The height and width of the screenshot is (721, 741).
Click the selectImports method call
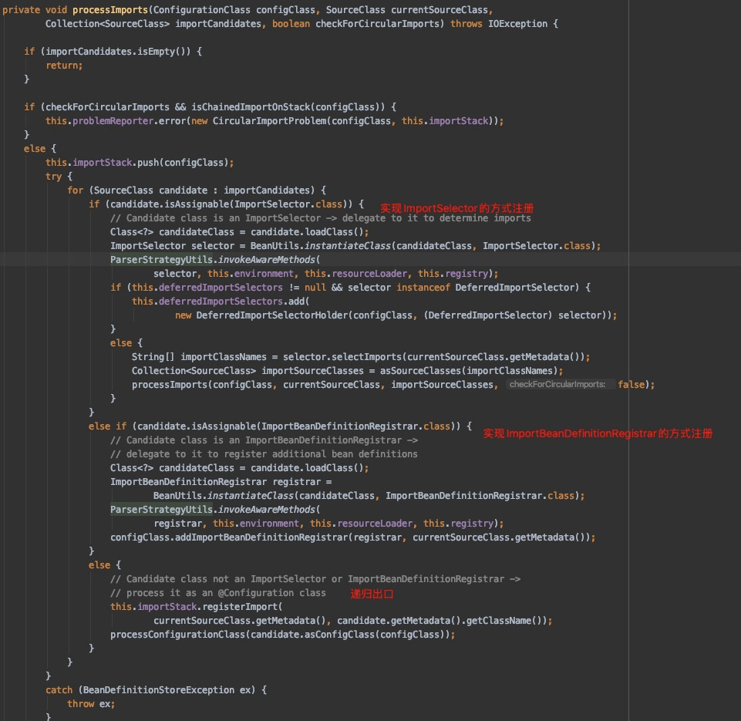tap(366, 357)
